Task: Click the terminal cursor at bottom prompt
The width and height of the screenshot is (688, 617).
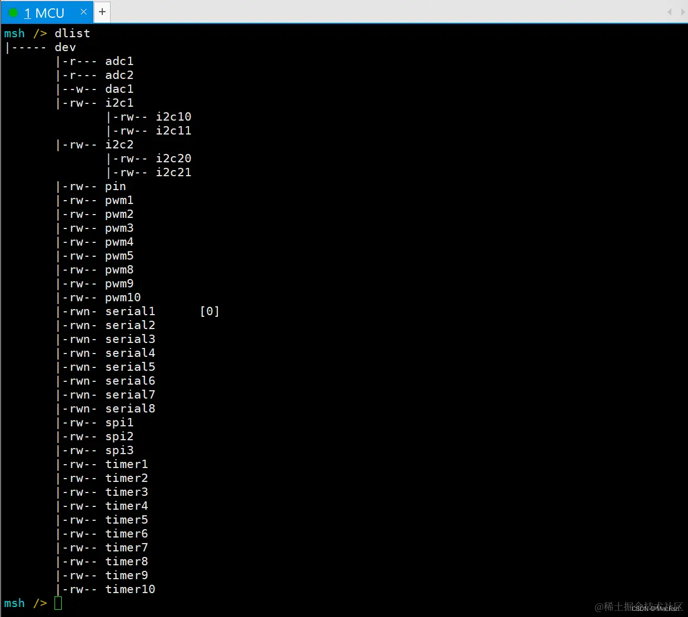Action: coord(58,603)
